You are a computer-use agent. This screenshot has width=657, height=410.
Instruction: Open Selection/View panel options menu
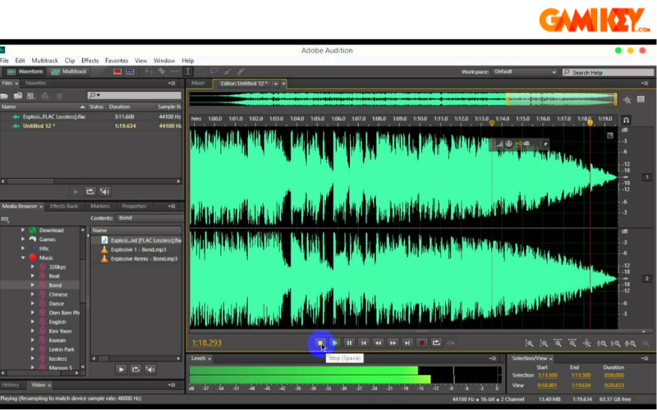click(645, 358)
